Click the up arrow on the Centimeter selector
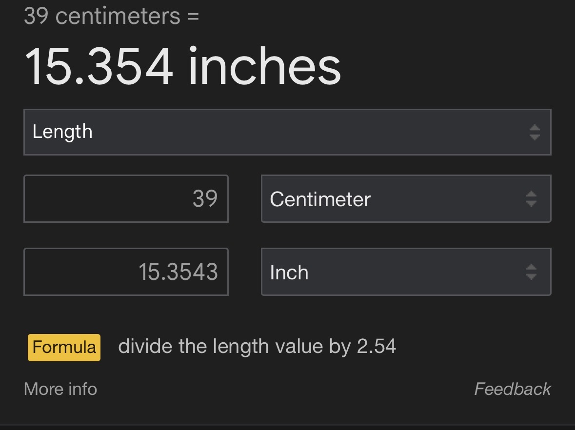Image resolution: width=575 pixels, height=430 pixels. (x=531, y=194)
